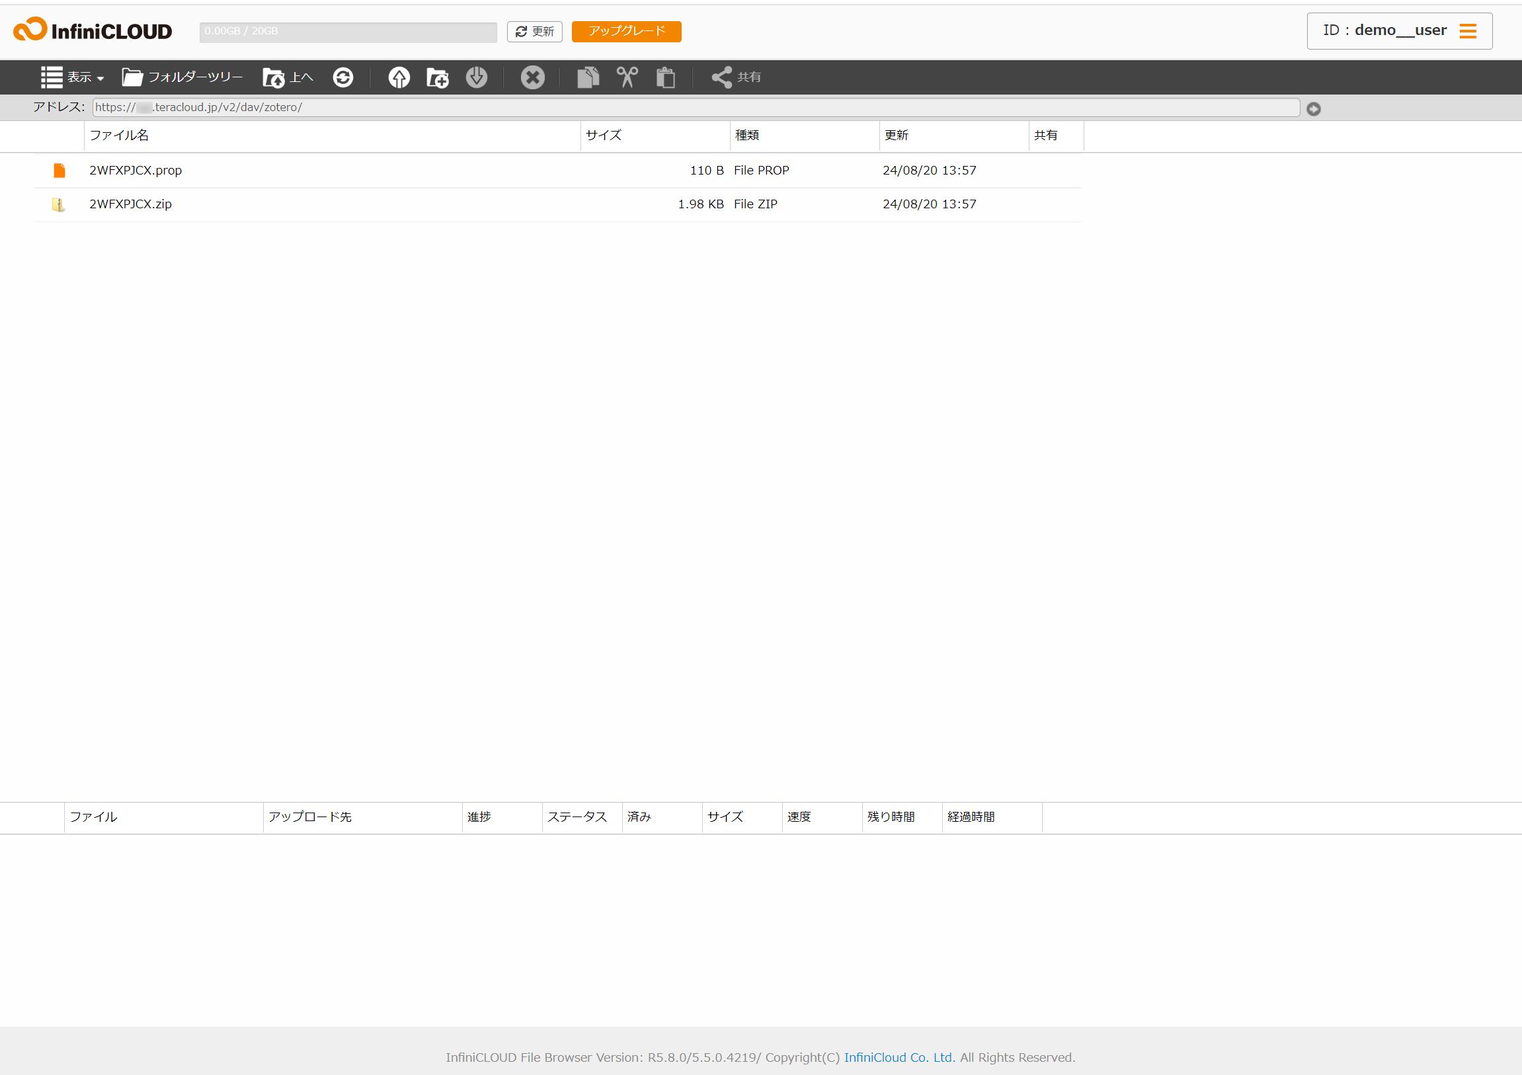This screenshot has width=1522, height=1075.
Task: Click the delete X icon
Action: [x=532, y=77]
